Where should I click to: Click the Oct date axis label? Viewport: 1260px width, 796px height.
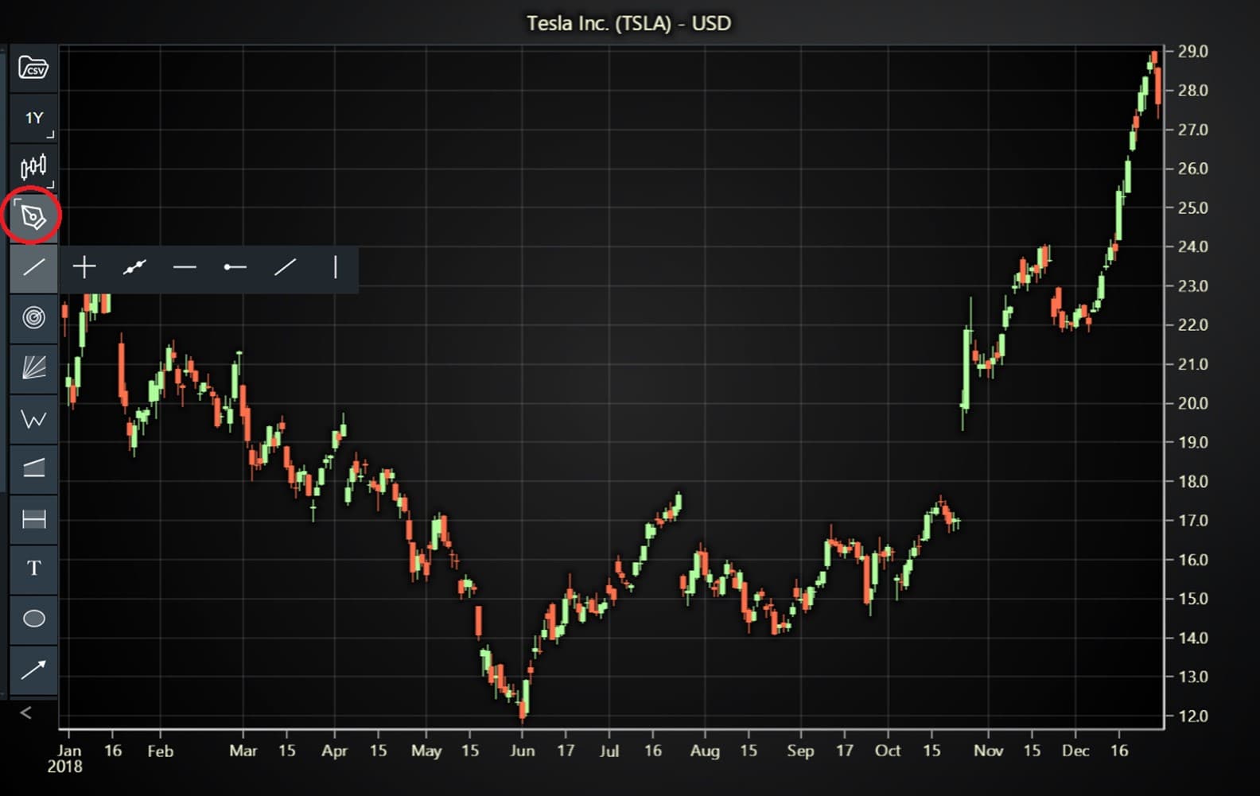pos(888,751)
